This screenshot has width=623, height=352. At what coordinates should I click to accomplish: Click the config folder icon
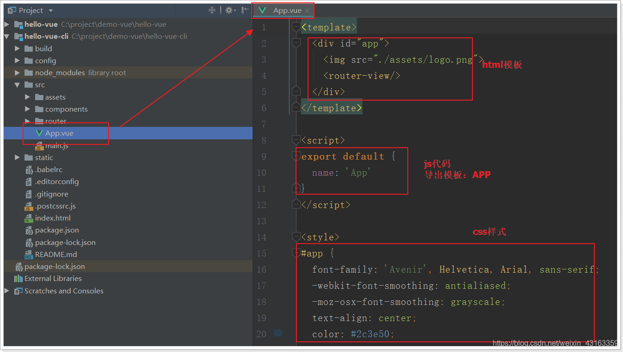point(29,60)
